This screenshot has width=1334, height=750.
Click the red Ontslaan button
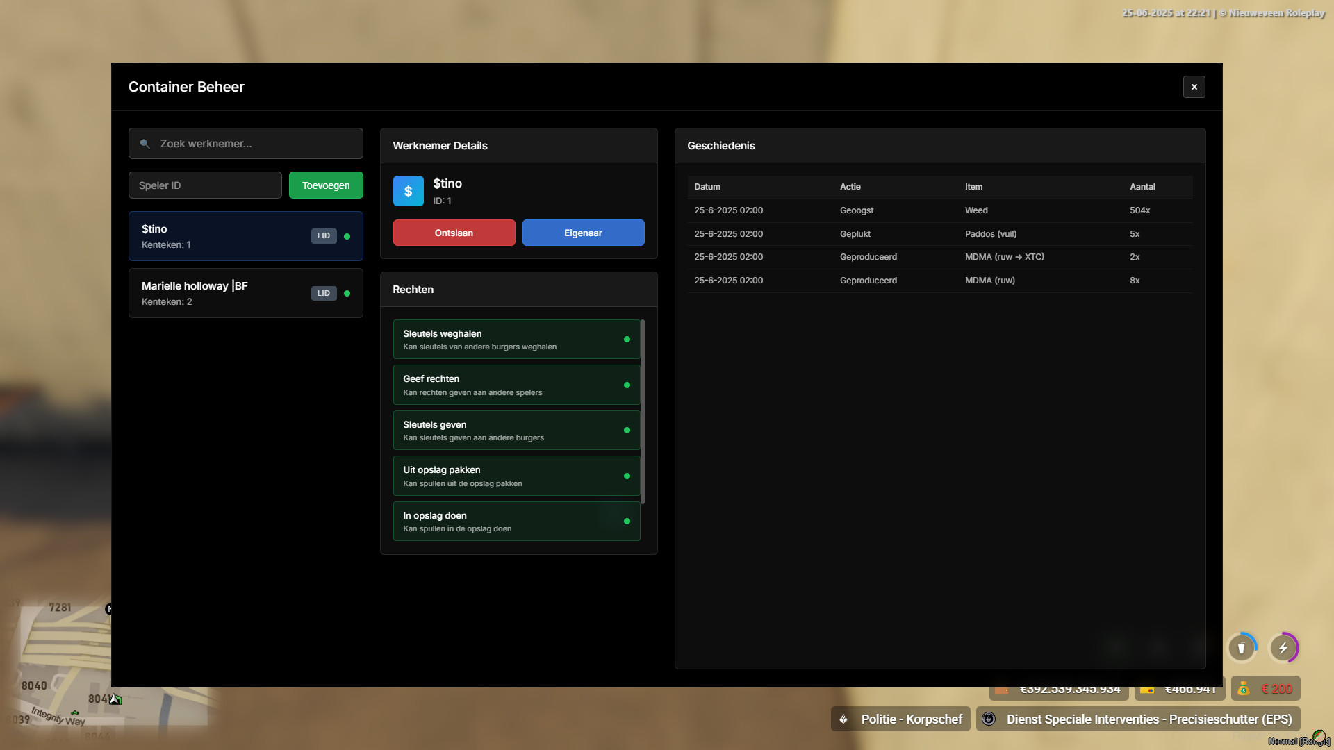pos(454,233)
